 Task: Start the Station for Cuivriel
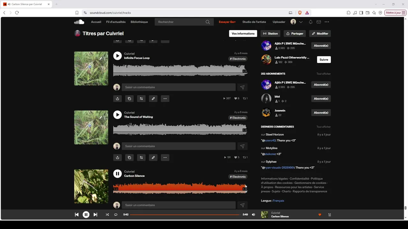click(270, 33)
